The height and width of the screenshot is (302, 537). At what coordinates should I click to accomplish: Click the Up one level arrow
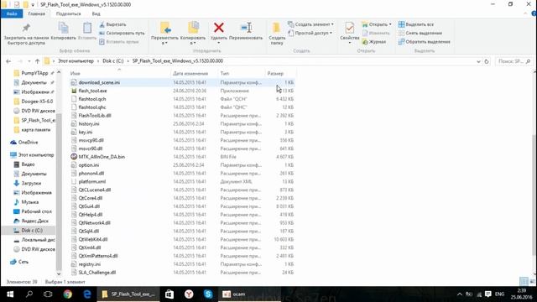(x=37, y=61)
